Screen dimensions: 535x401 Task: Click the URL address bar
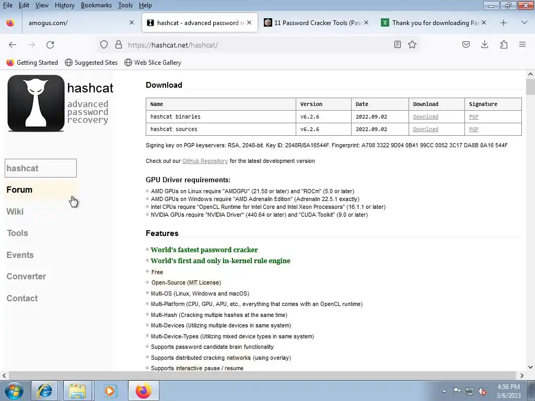pyautogui.click(x=258, y=45)
